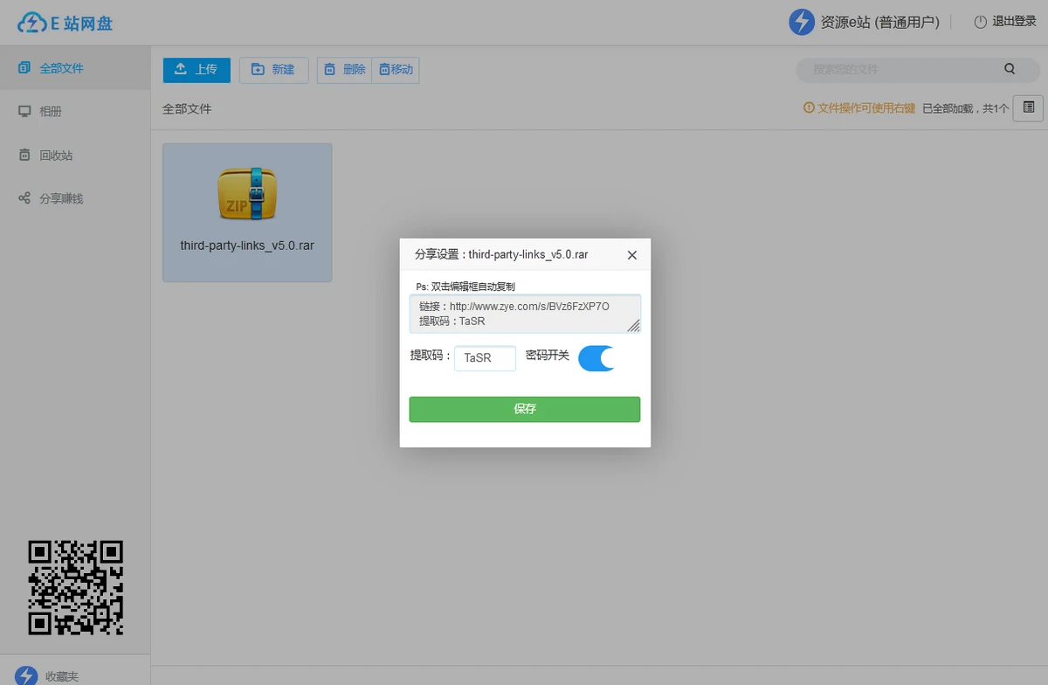
Task: Click the blue 上传 button
Action: (x=196, y=70)
